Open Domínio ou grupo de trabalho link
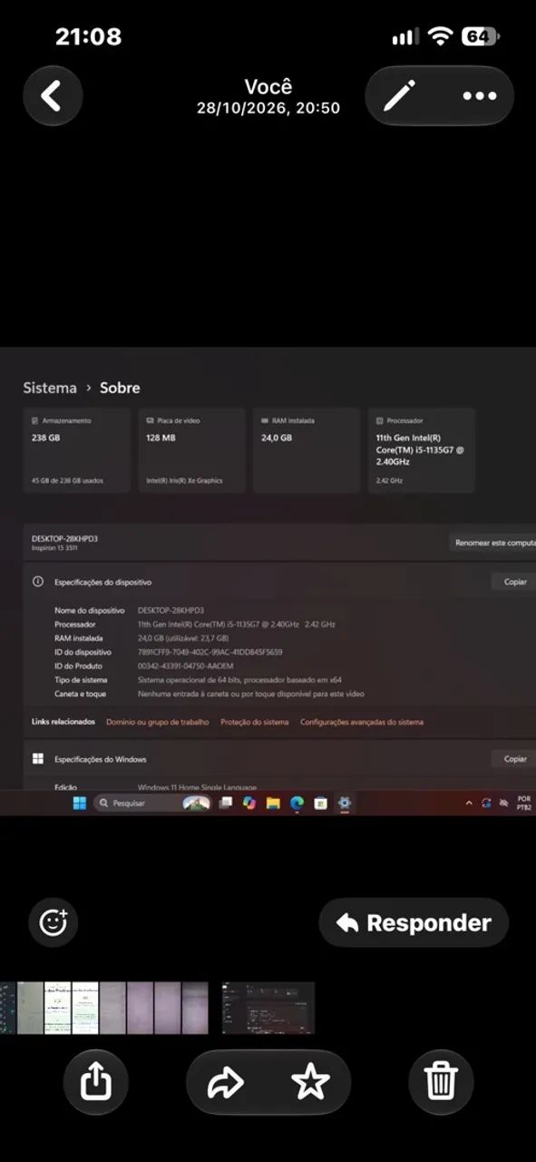The image size is (536, 1162). (x=158, y=723)
